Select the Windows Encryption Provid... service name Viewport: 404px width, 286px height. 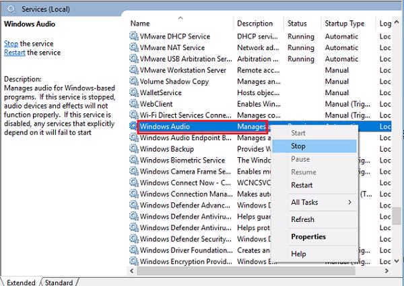186,262
